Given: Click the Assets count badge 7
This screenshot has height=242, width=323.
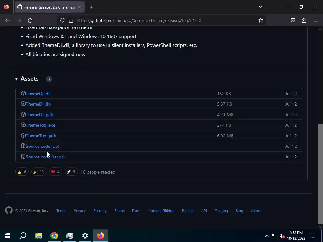Looking at the screenshot, I should click(x=49, y=79).
